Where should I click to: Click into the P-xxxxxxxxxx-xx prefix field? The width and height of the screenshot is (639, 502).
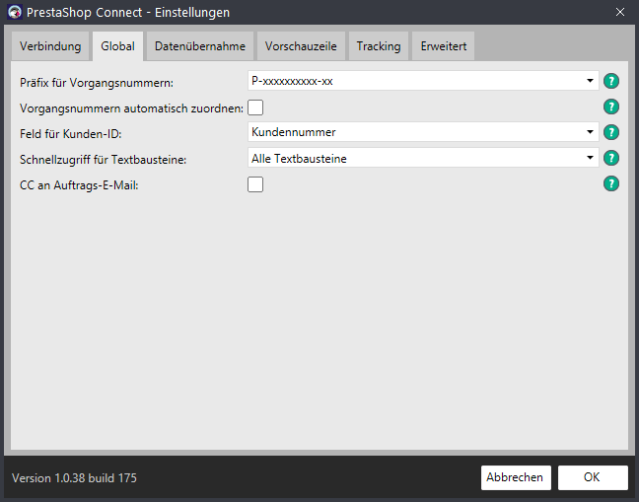pos(416,81)
